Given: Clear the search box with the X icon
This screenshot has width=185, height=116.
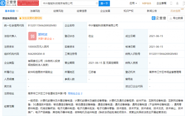Looking at the screenshot, I should click(x=97, y=3).
